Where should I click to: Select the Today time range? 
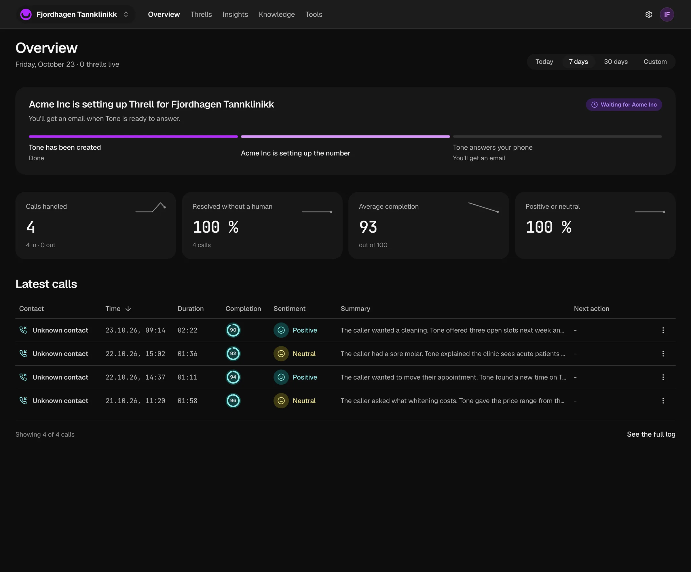pos(544,62)
